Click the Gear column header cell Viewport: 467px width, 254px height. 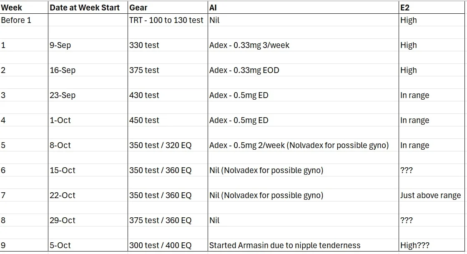(x=168, y=8)
